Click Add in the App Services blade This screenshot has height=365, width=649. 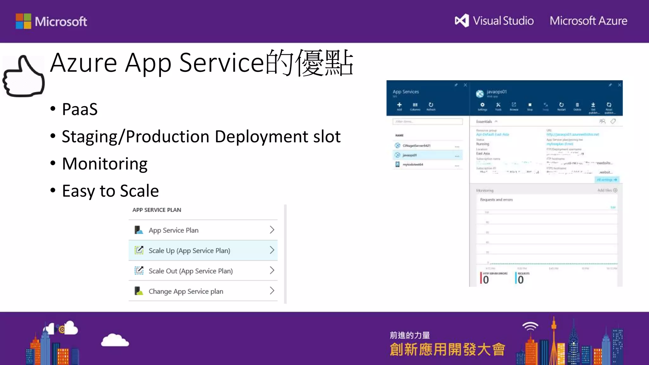click(399, 106)
